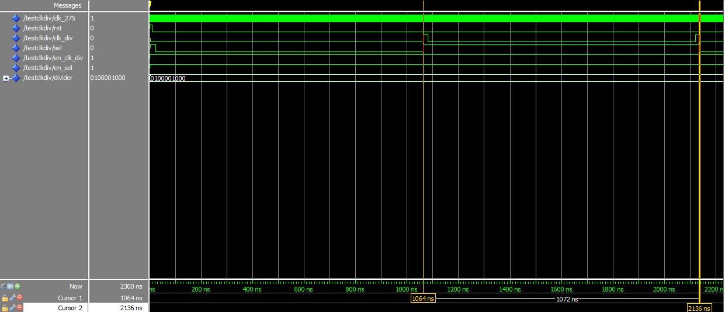Image resolution: width=725 pixels, height=312 pixels.
Task: Delete Cursor 1 with red minus
Action: pos(19,297)
